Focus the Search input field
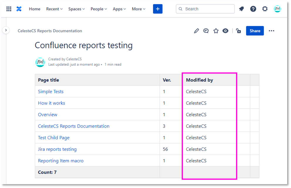 [205, 9]
